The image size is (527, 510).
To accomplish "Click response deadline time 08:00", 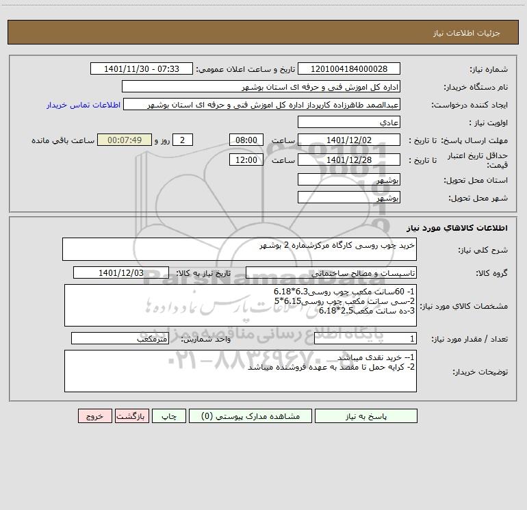I will (x=246, y=140).
